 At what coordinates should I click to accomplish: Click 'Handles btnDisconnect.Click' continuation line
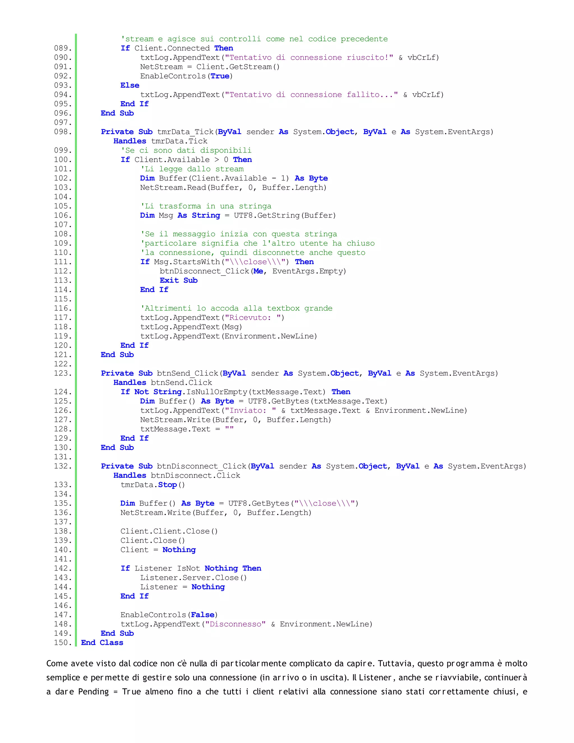177,476
